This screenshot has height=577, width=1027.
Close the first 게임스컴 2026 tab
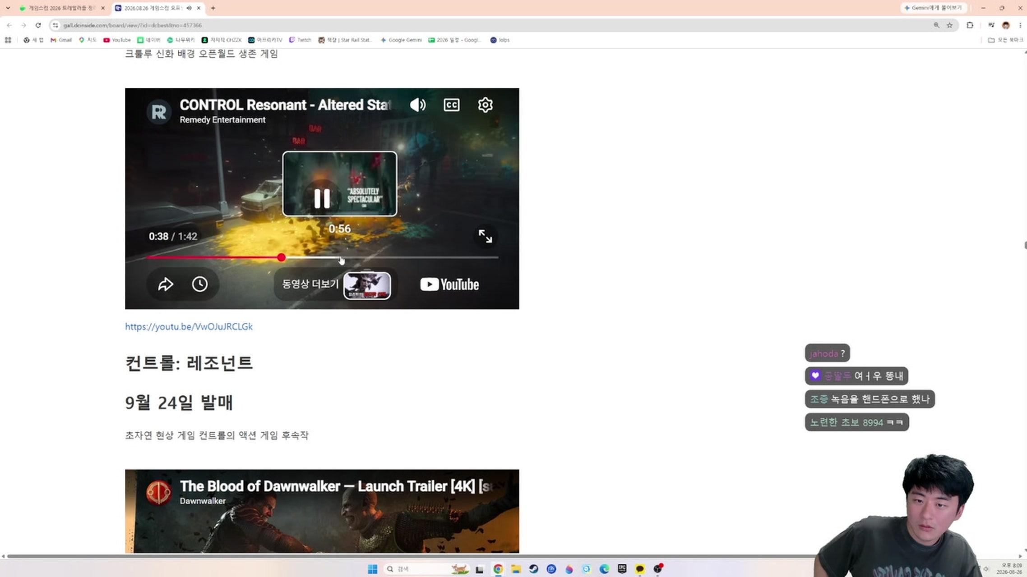103,8
